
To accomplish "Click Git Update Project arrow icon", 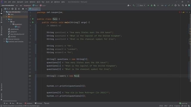I will click(x=166, y=5).
